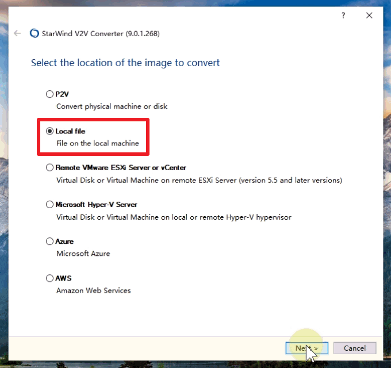This screenshot has width=391, height=368.
Task: Go back with the arrow icon
Action: [x=17, y=33]
